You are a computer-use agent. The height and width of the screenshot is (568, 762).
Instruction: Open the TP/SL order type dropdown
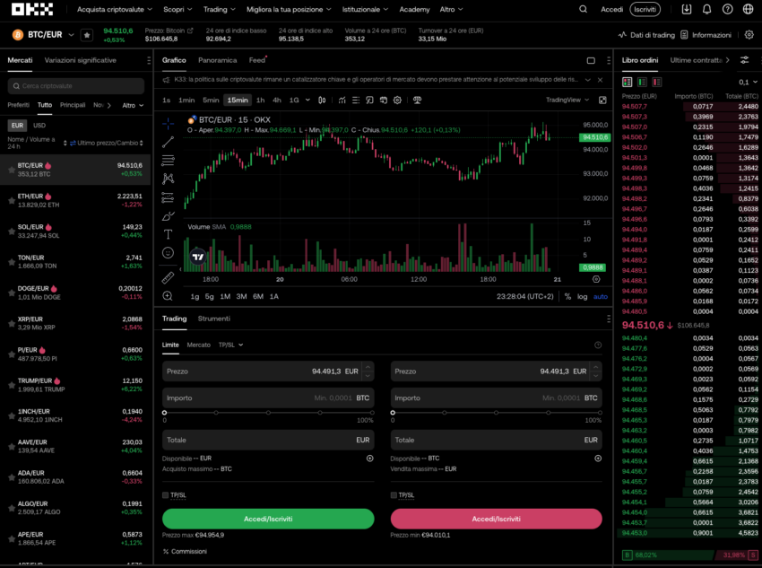click(x=230, y=345)
